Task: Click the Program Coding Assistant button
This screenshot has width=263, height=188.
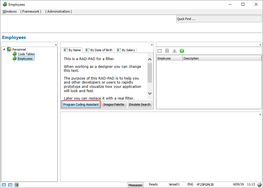Action: point(81,104)
